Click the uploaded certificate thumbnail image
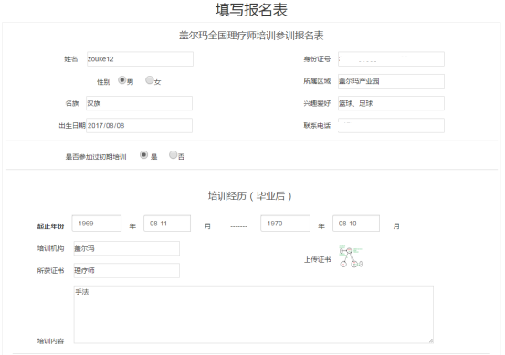Screen dimensions: 505x355 pyautogui.click(x=351, y=256)
